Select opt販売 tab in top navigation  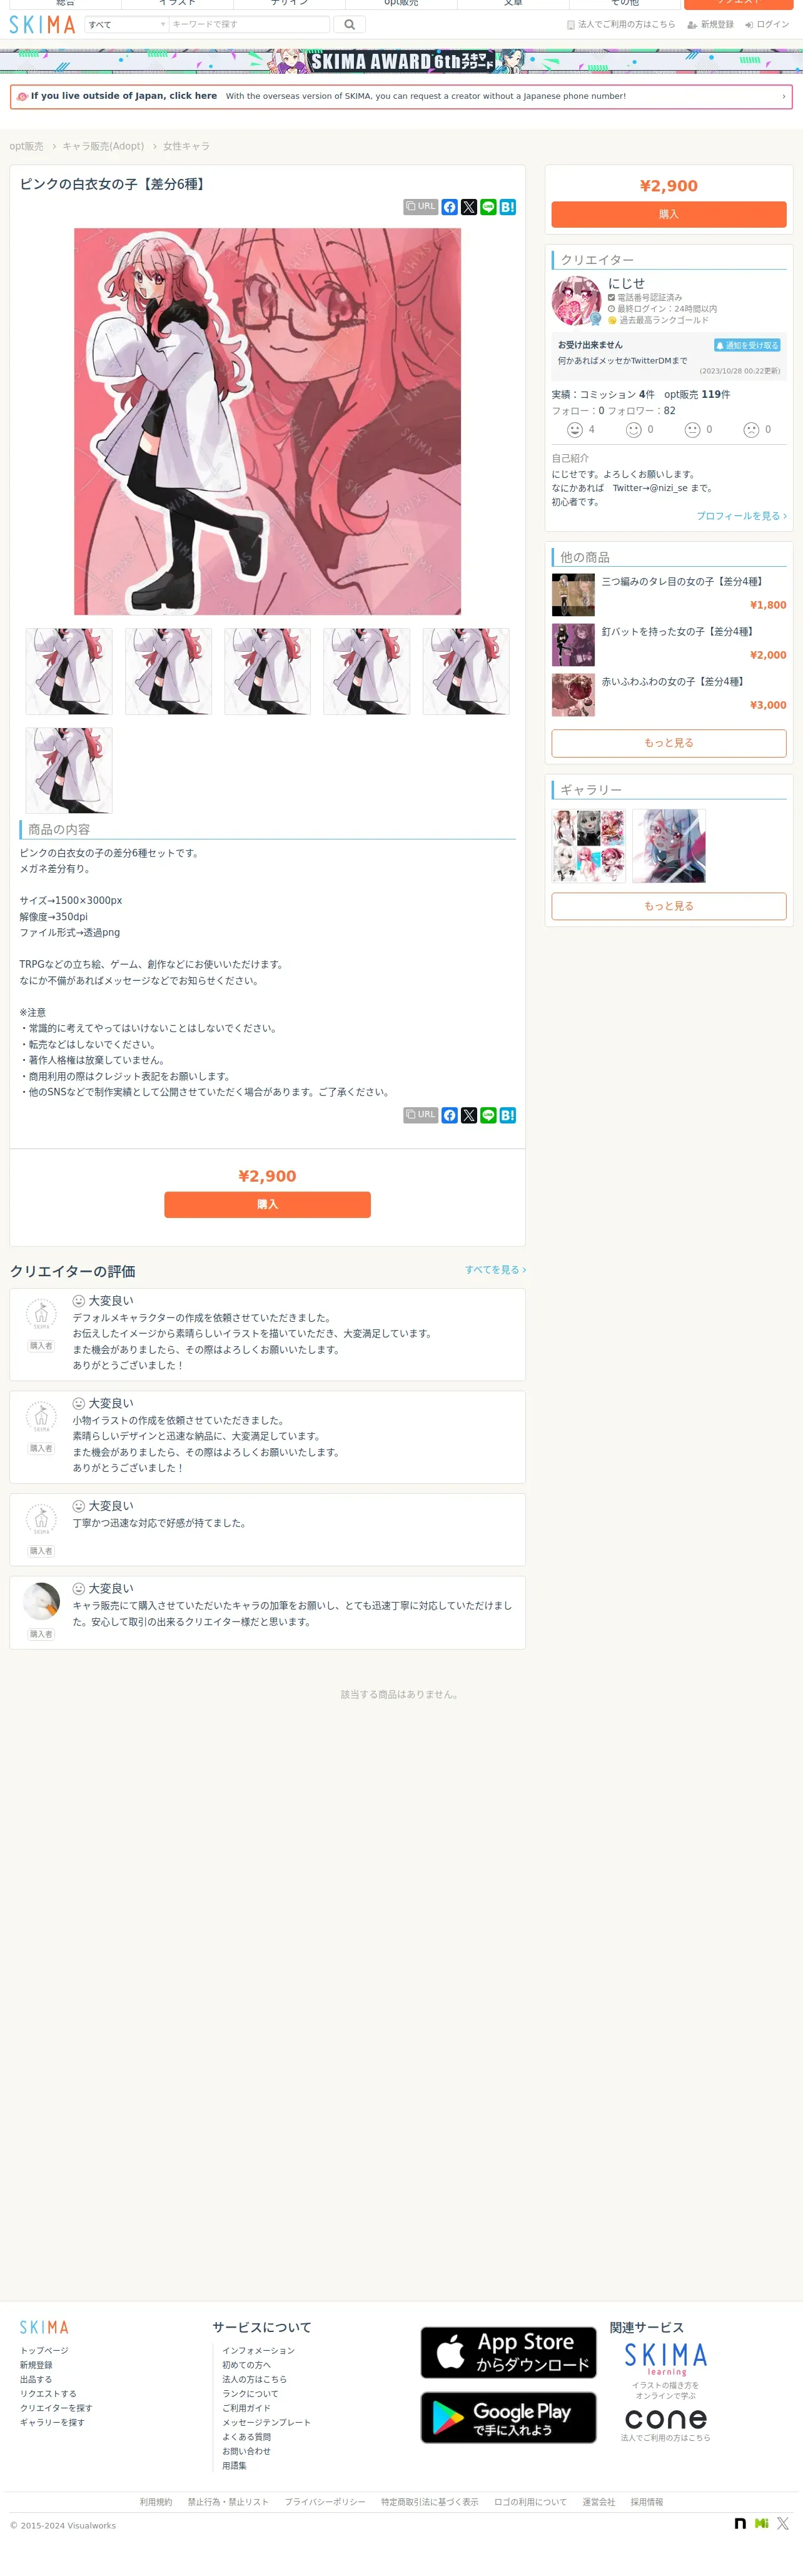click(401, 4)
